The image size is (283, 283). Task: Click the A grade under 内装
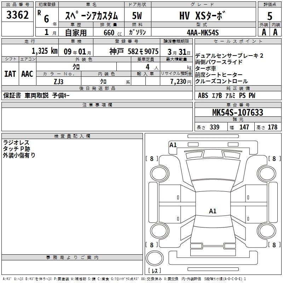[x=275, y=32]
